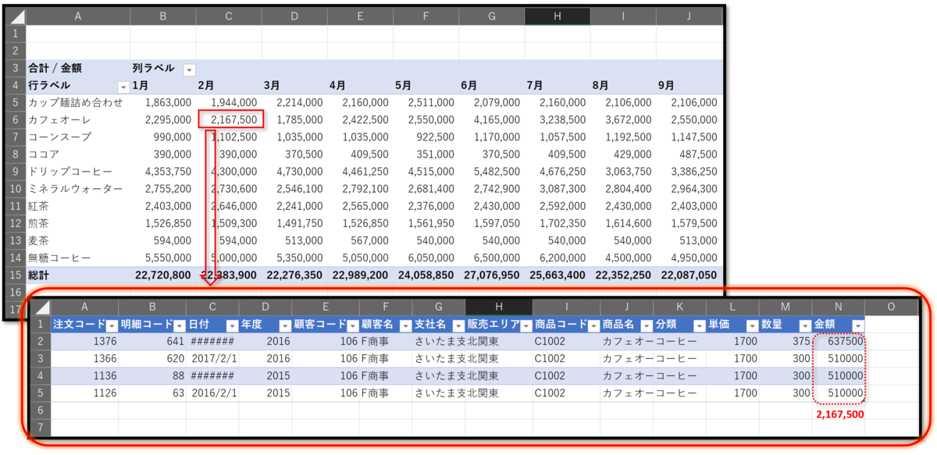Open the 単価 column filter arrow
The width and height of the screenshot is (937, 455).
(x=752, y=325)
